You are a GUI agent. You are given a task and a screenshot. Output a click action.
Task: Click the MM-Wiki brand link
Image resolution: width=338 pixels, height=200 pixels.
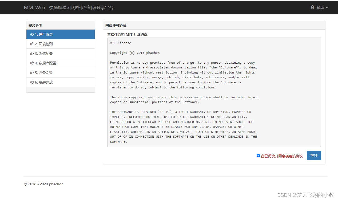point(34,7)
